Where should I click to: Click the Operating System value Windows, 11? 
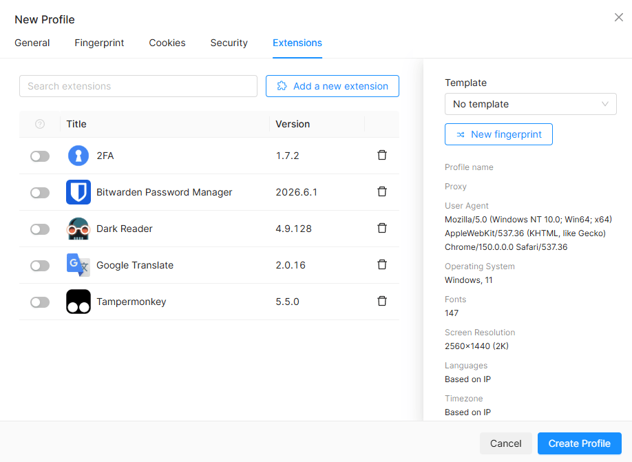coord(469,280)
